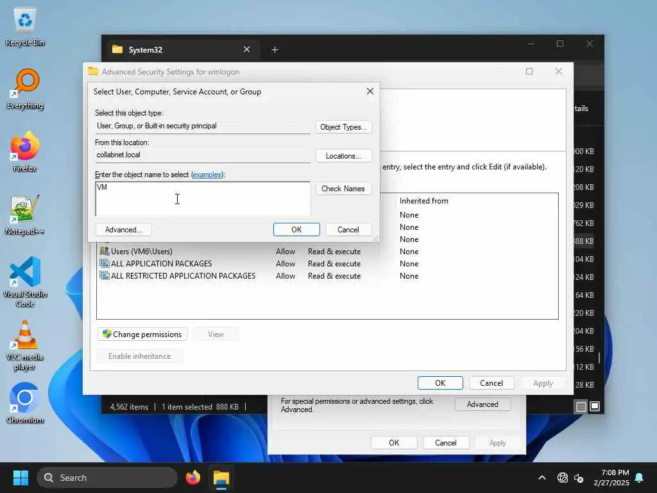Viewport: 657px width, 493px height.
Task: Click the Advanced... button in Select User dialog
Action: click(x=124, y=230)
